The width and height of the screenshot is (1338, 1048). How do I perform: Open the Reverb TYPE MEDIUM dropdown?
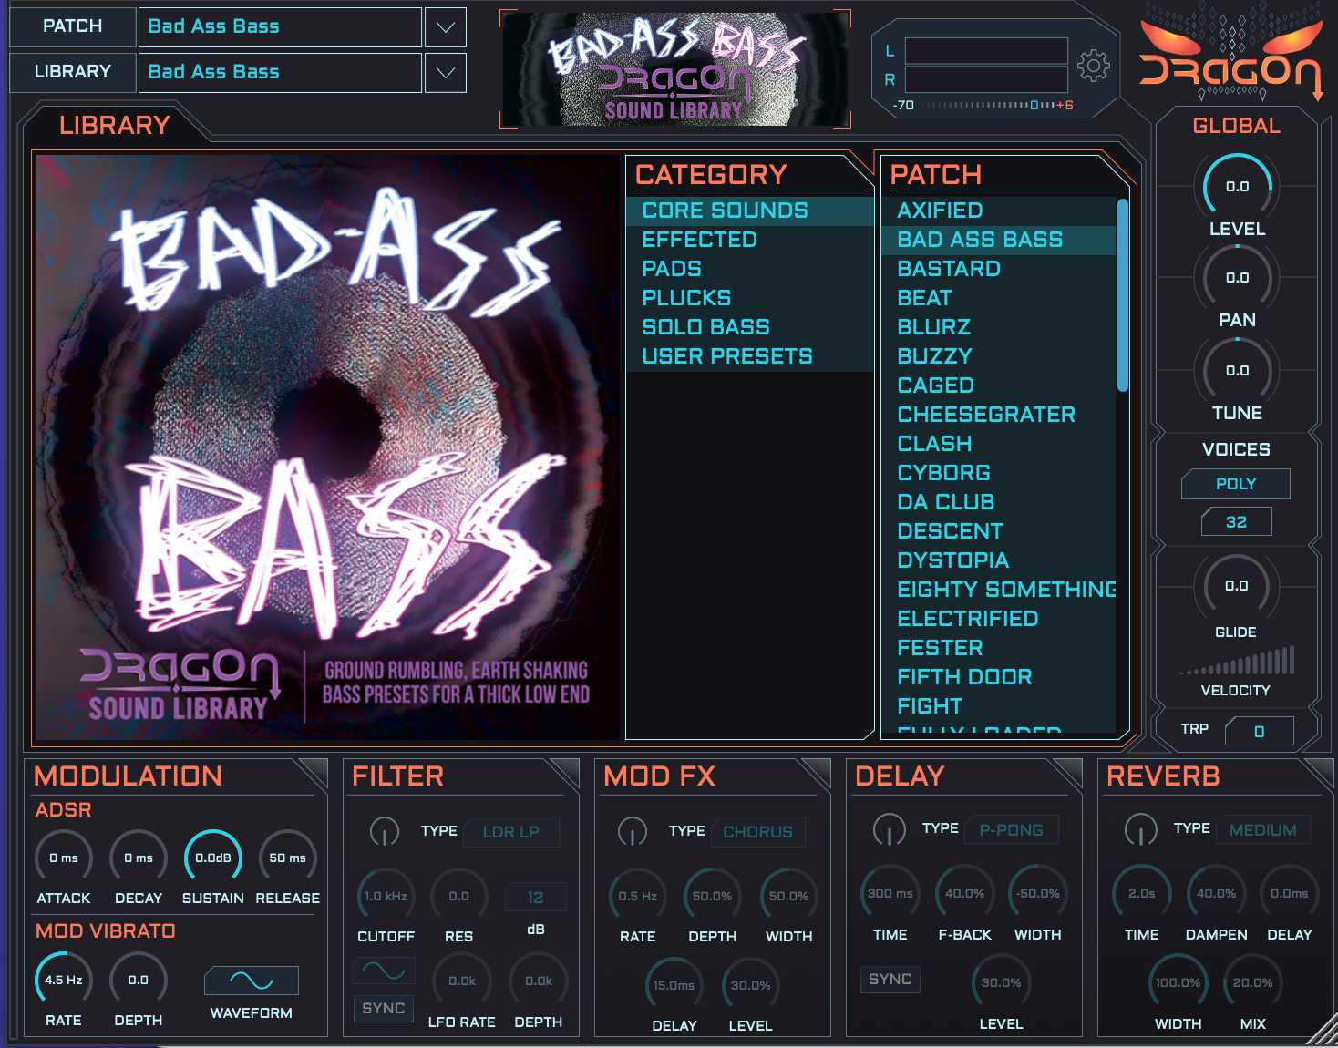coord(1263,830)
